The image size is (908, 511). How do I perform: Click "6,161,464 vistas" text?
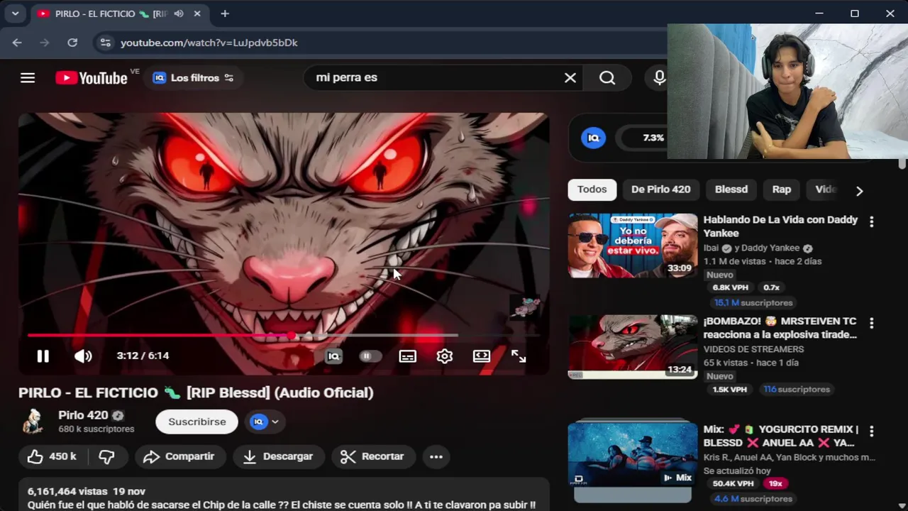pyautogui.click(x=67, y=491)
